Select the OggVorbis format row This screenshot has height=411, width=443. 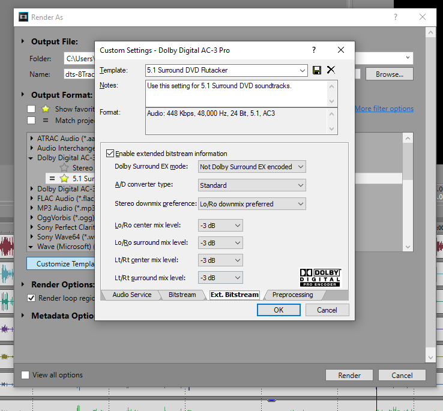click(x=65, y=218)
